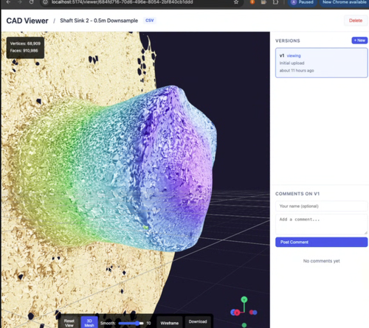Screen dimensions: 369x328
Task: Open the orange extension icon in toolbar
Action: pyautogui.click(x=252, y=2)
